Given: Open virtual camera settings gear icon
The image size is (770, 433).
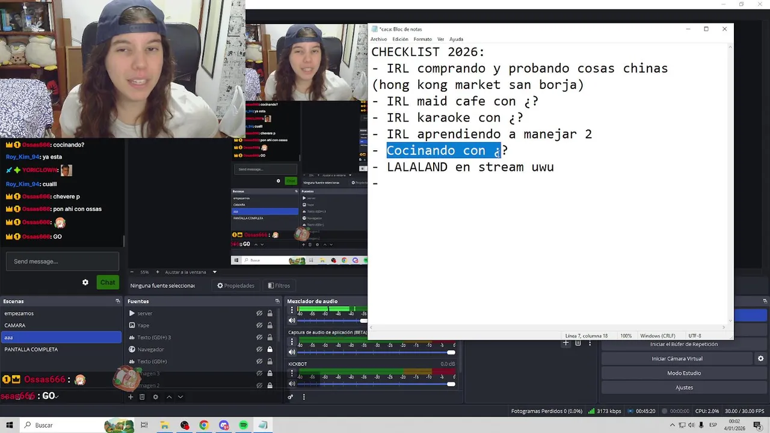Looking at the screenshot, I should point(760,358).
